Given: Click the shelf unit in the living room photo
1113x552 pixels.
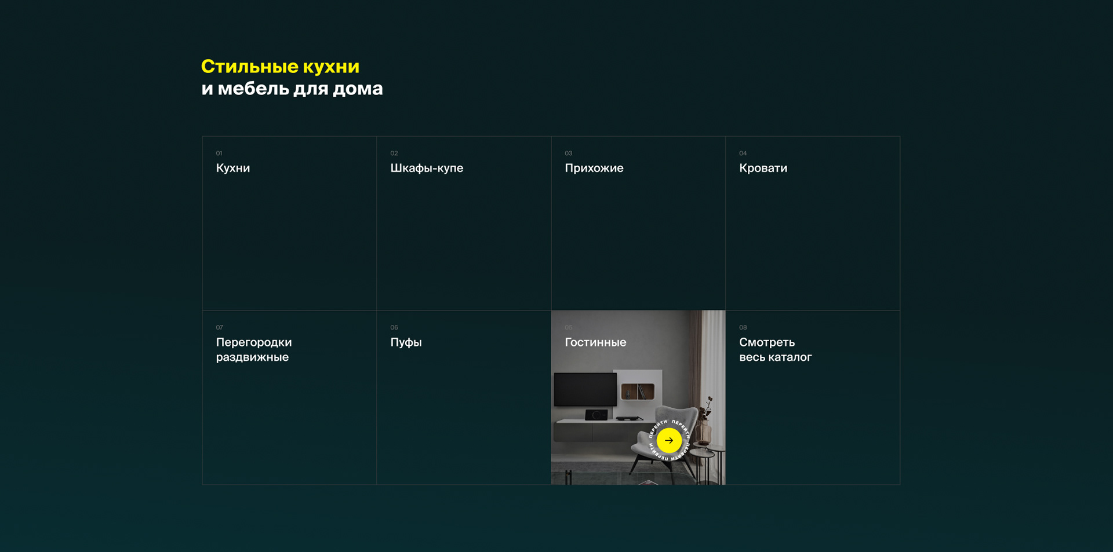Looking at the screenshot, I should pyautogui.click(x=638, y=392).
